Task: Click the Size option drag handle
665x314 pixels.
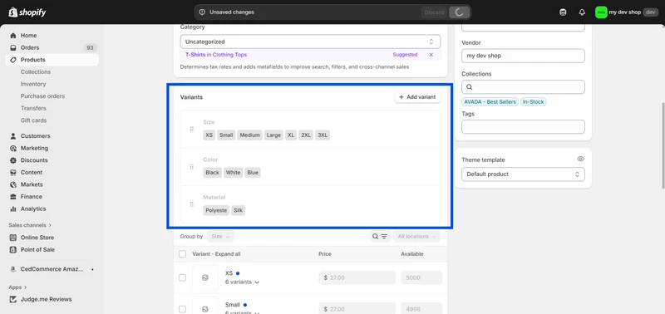Action: [192, 129]
